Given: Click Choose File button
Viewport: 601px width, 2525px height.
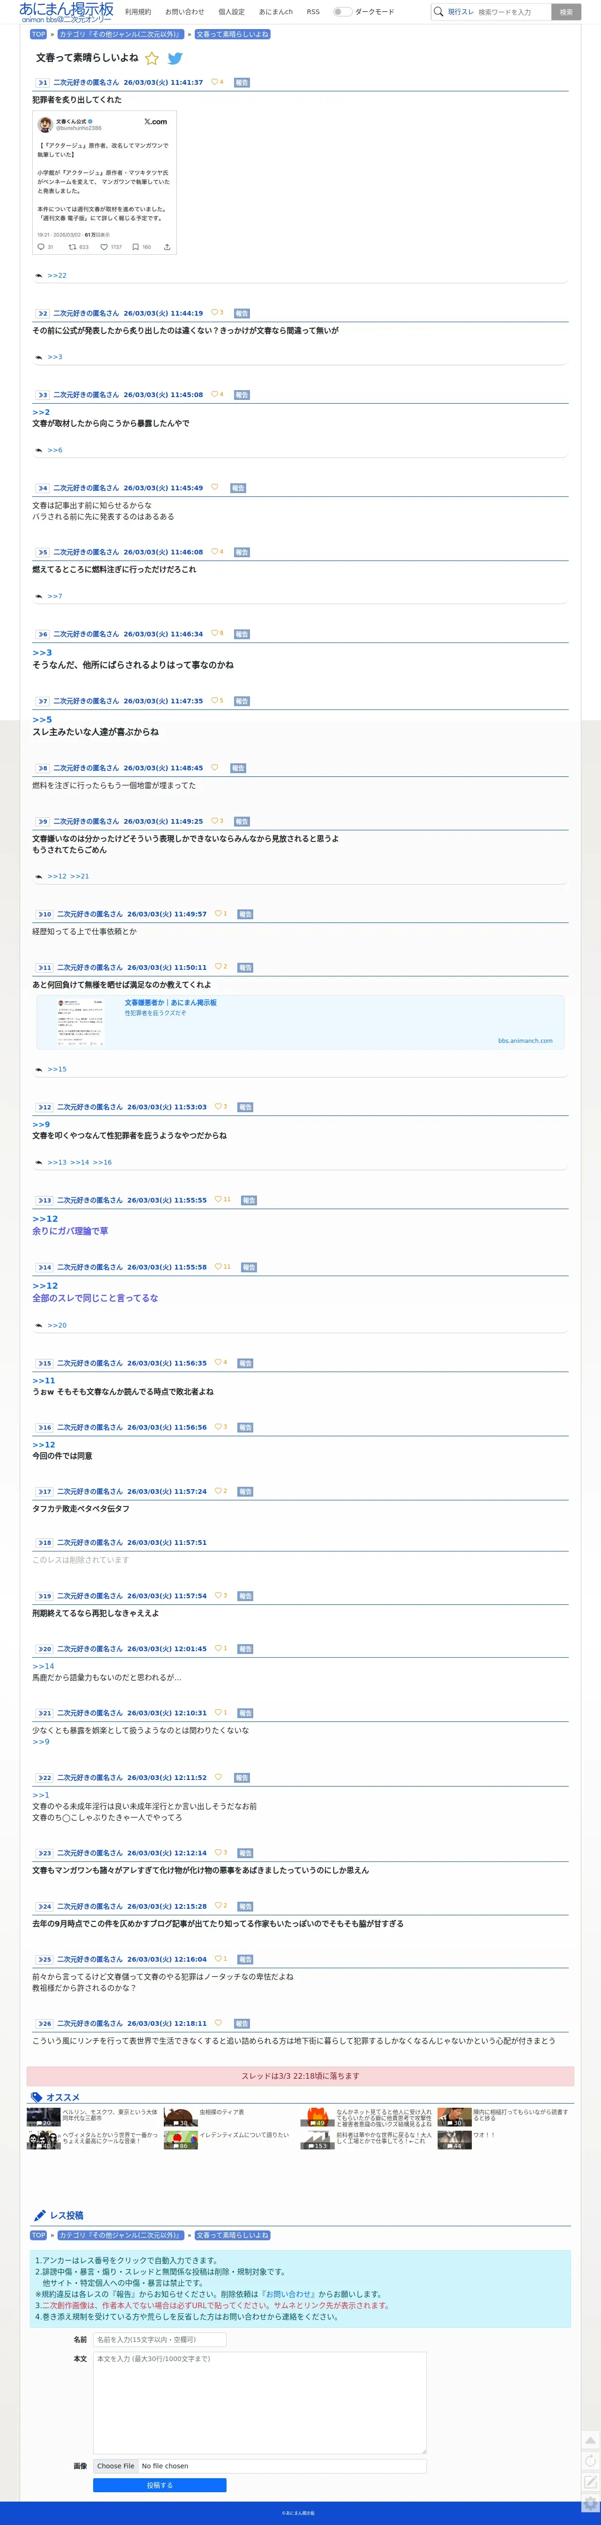Looking at the screenshot, I should [116, 2465].
